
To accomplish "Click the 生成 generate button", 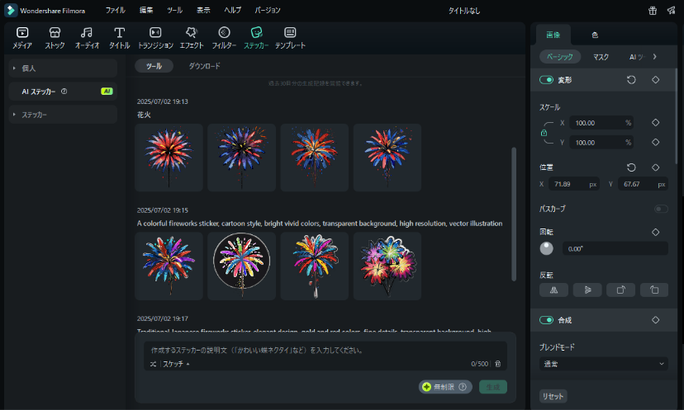I will [x=493, y=387].
